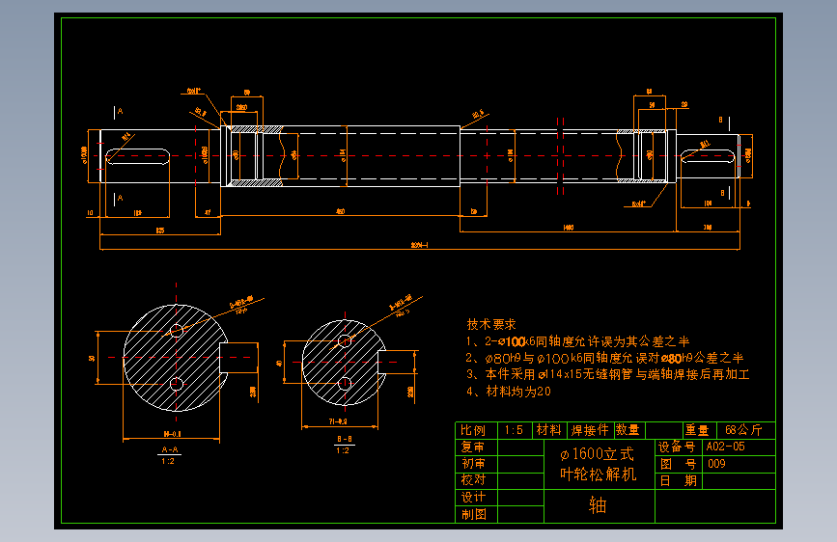The height and width of the screenshot is (542, 837).
Task: Click the B-B section view label
Action: pos(344,439)
